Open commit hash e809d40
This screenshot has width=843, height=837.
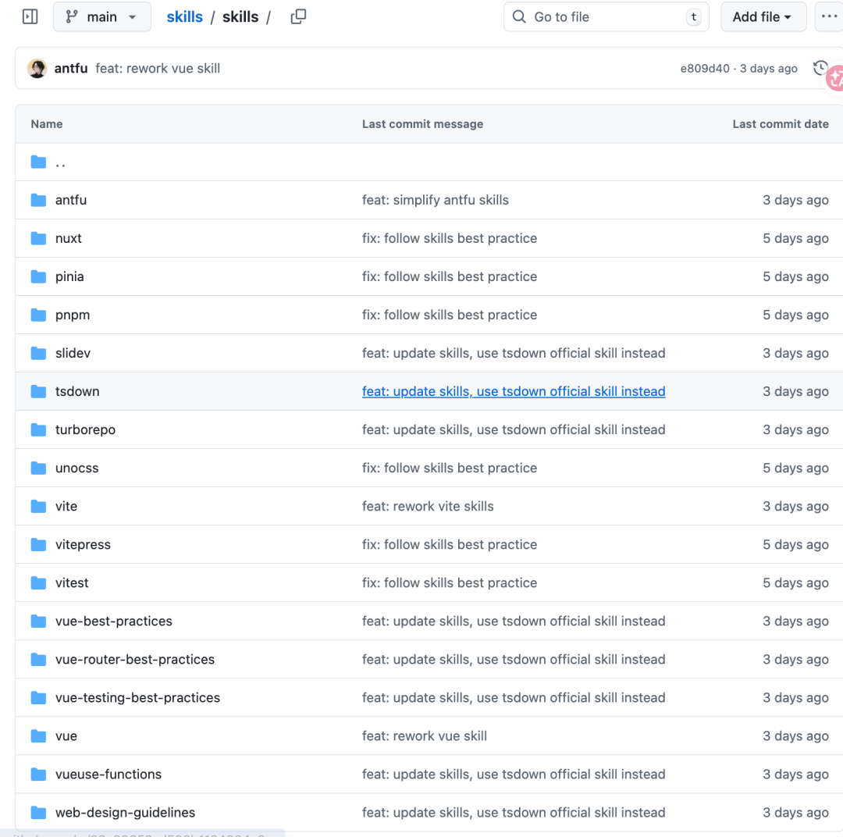[x=705, y=68]
